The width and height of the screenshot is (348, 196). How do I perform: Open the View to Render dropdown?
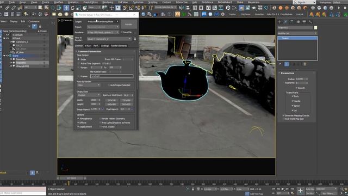pos(109,39)
